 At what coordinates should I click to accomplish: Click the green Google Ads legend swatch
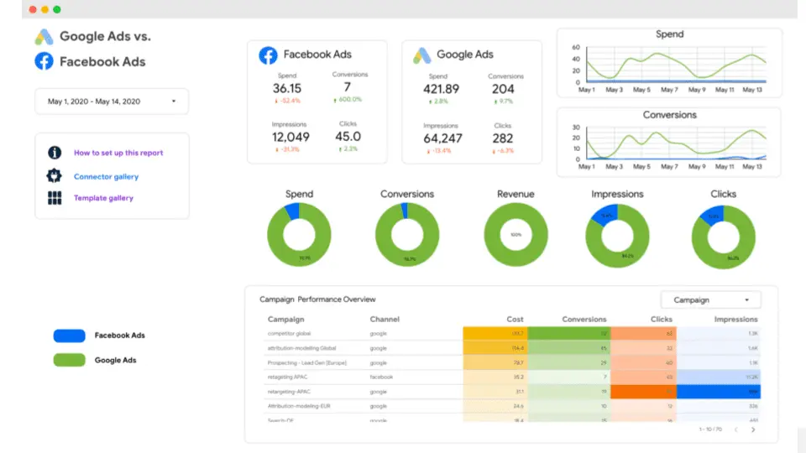coord(70,360)
